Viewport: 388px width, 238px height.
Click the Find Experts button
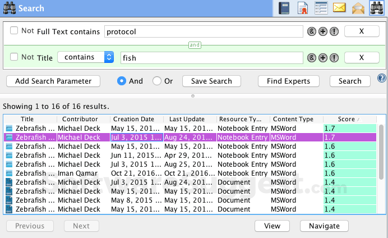click(x=288, y=81)
